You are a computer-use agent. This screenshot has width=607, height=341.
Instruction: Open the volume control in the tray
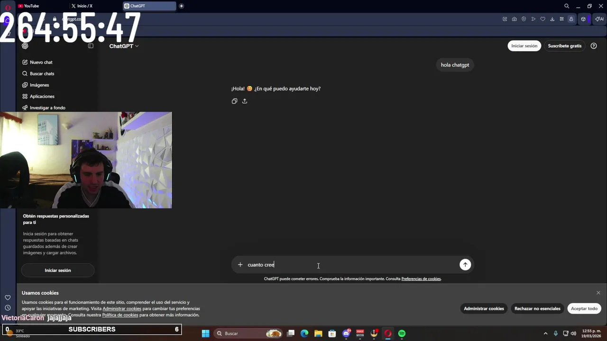(x=573, y=333)
